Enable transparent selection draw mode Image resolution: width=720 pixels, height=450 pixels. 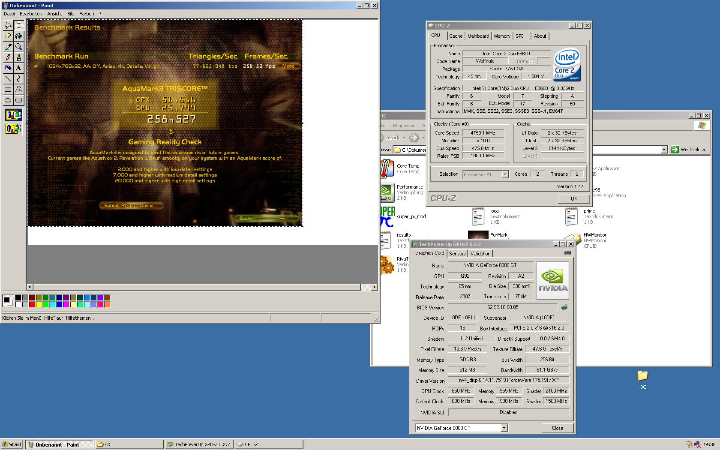pos(13,128)
